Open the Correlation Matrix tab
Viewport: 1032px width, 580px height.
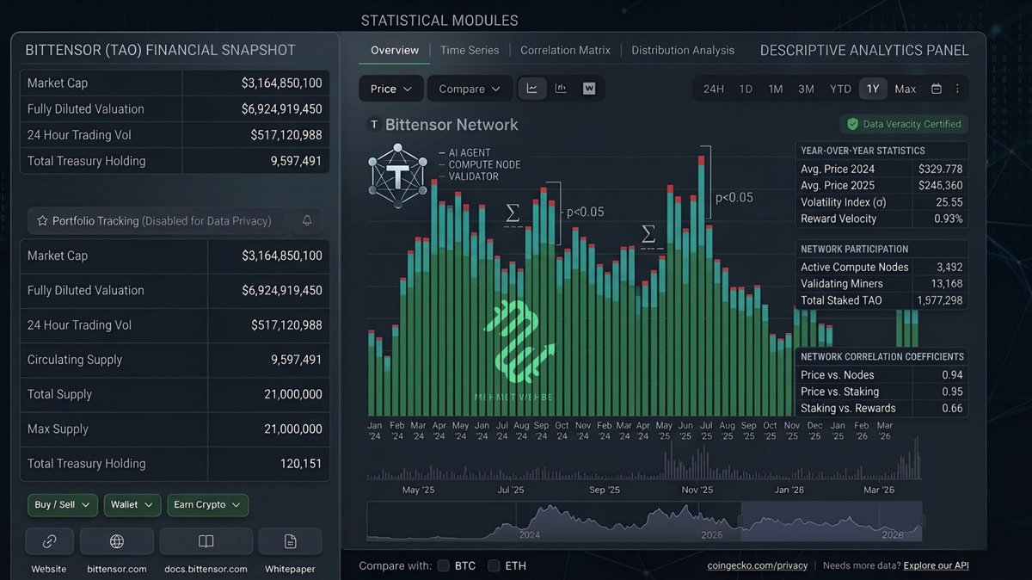tap(565, 50)
